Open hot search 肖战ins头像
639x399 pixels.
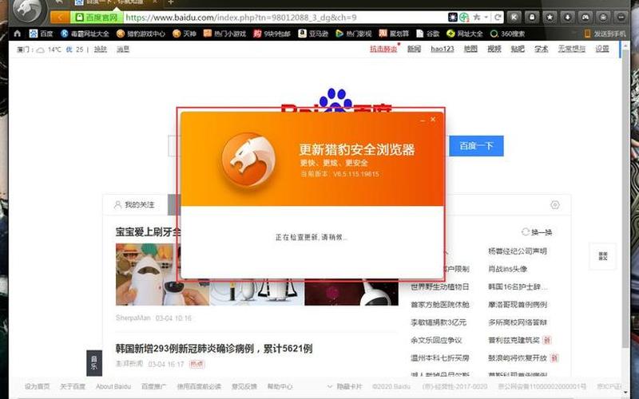pyautogui.click(x=508, y=269)
